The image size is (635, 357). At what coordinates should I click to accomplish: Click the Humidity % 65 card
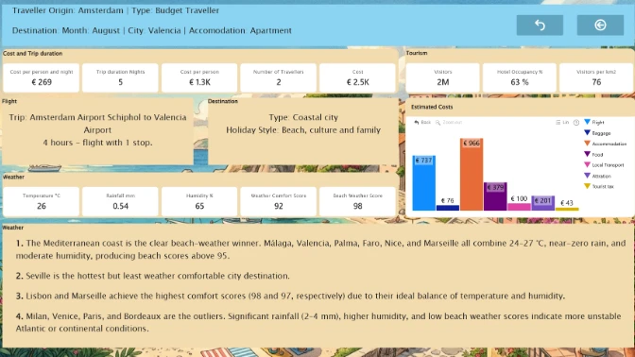coord(199,201)
